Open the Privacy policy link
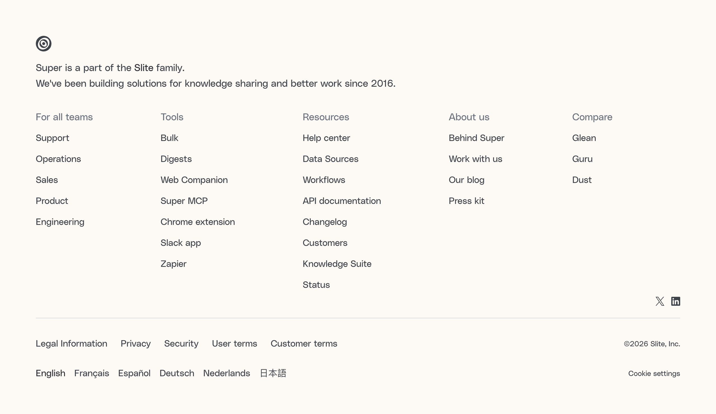The width and height of the screenshot is (716, 414). click(136, 344)
